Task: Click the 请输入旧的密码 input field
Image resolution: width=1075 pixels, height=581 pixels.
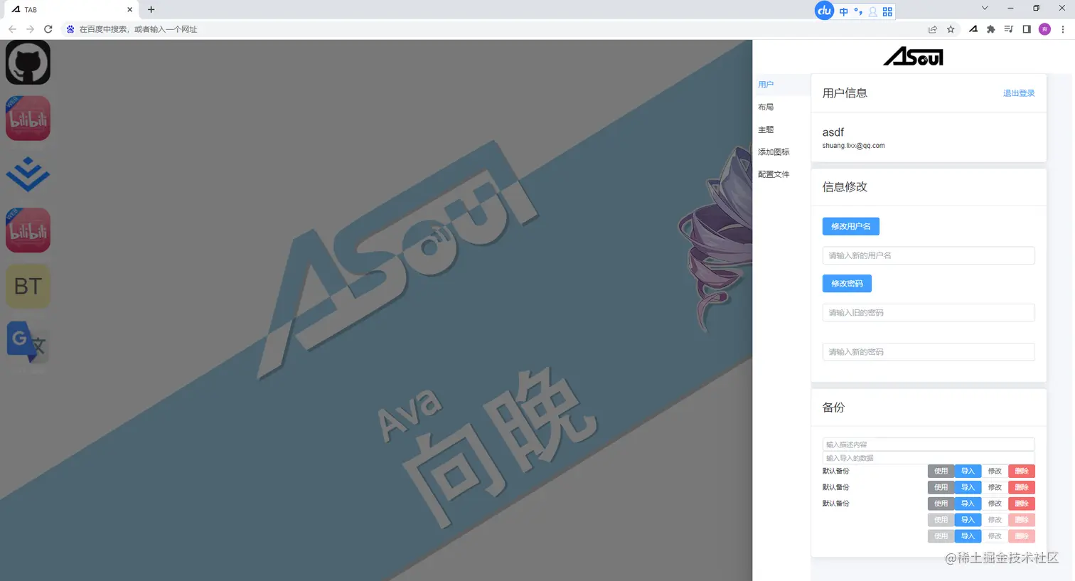Action: pyautogui.click(x=928, y=312)
